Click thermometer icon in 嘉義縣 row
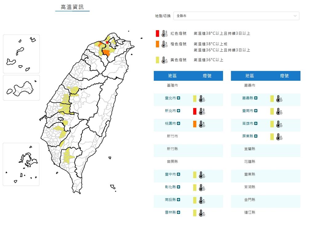This screenshot has height=229, width=315. click(279, 99)
